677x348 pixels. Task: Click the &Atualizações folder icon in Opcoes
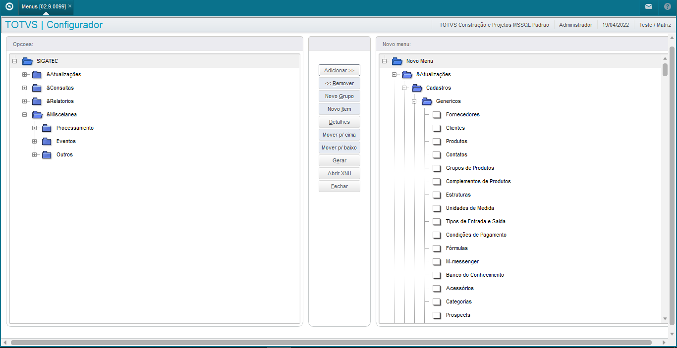pos(37,74)
